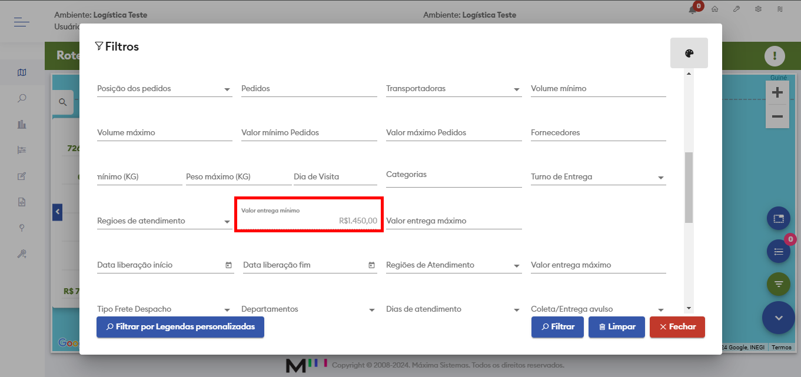801x377 pixels.
Task: Click the Fechar button
Action: pos(677,327)
